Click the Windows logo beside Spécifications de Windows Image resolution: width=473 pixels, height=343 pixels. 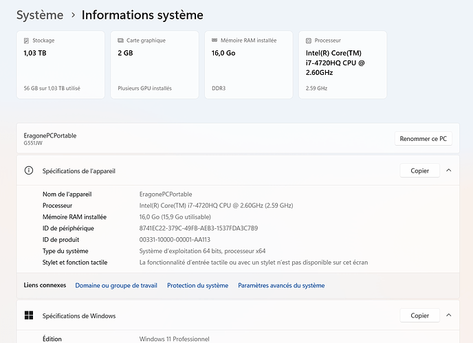[29, 316]
